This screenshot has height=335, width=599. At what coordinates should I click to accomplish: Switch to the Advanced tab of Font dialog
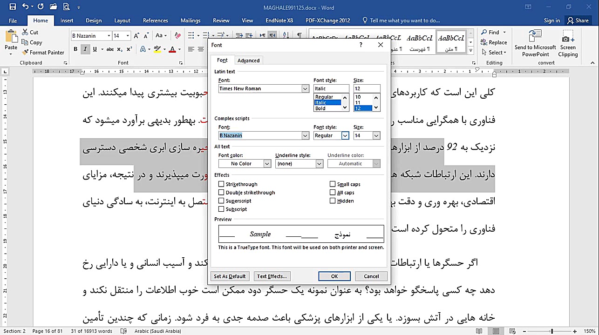pyautogui.click(x=248, y=60)
